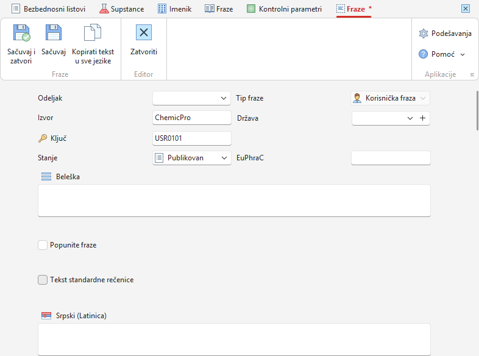Click the Izvor ChemicPro input field
The image size is (479, 356).
pyautogui.click(x=192, y=118)
